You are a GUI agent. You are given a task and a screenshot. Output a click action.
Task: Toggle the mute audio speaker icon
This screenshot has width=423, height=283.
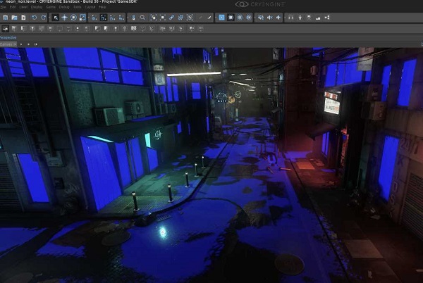pos(261,18)
